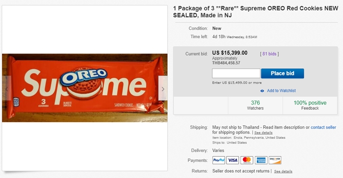Show previous product image with left arrow

(x=6, y=89)
